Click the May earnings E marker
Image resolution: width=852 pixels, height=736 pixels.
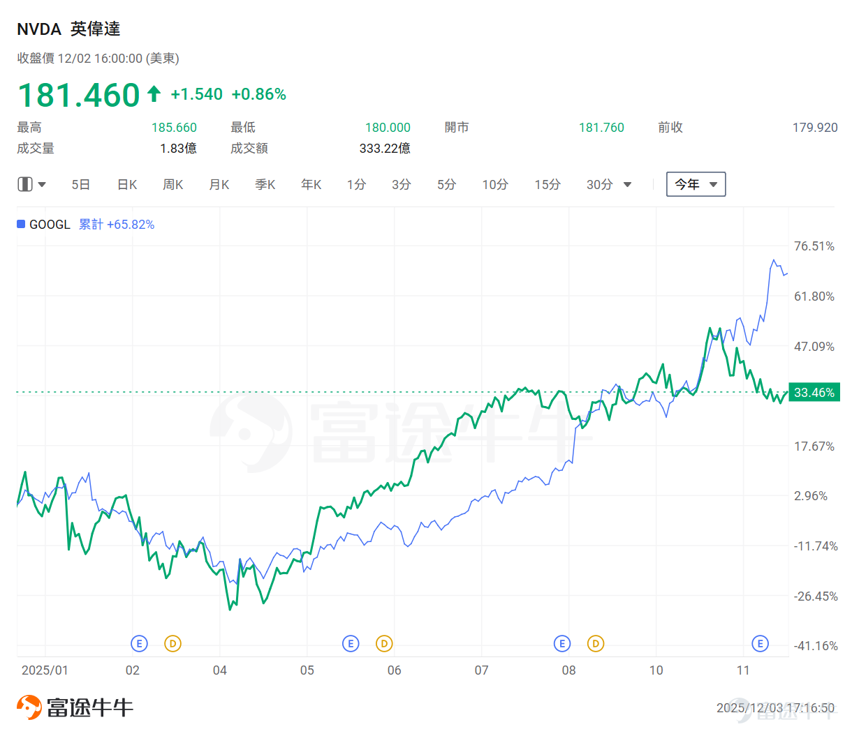(351, 643)
